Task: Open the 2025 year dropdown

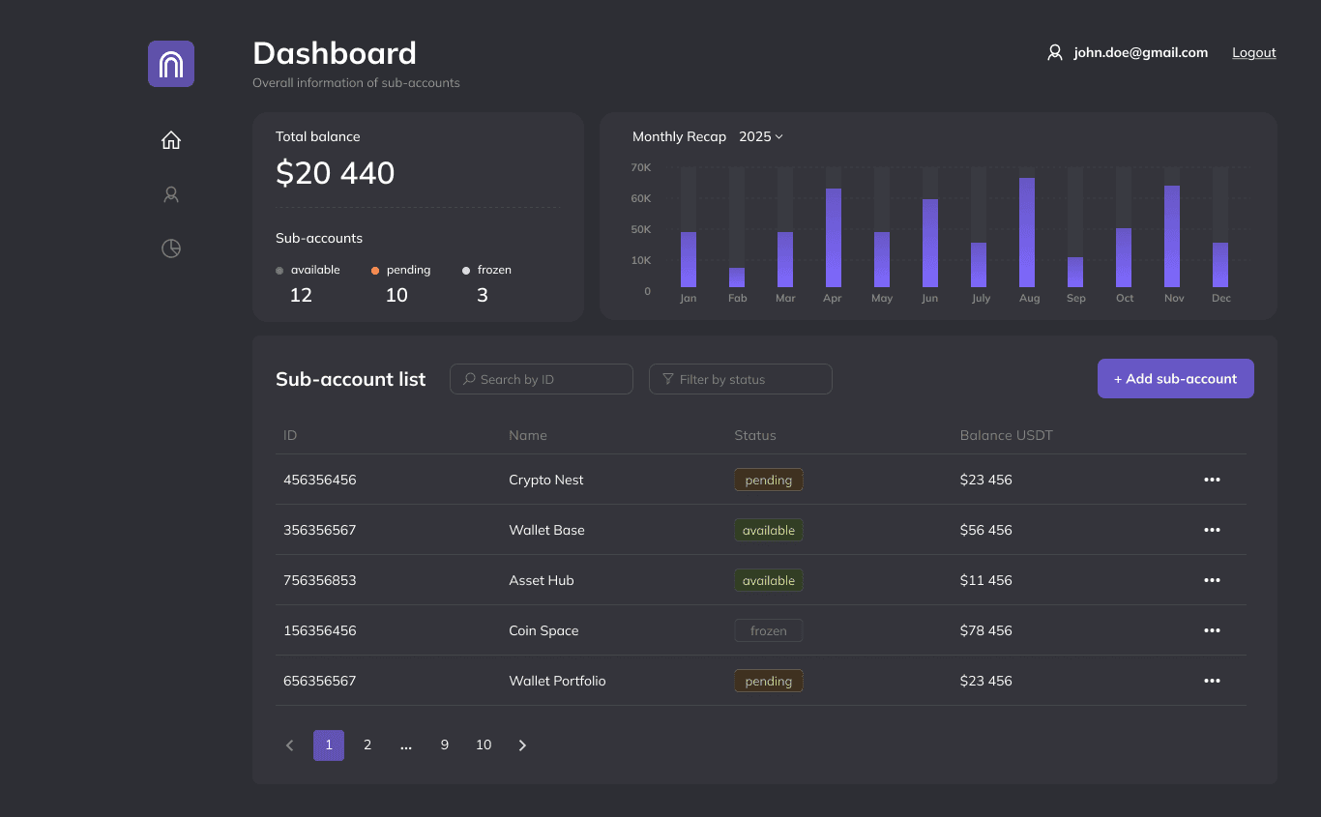Action: [761, 136]
